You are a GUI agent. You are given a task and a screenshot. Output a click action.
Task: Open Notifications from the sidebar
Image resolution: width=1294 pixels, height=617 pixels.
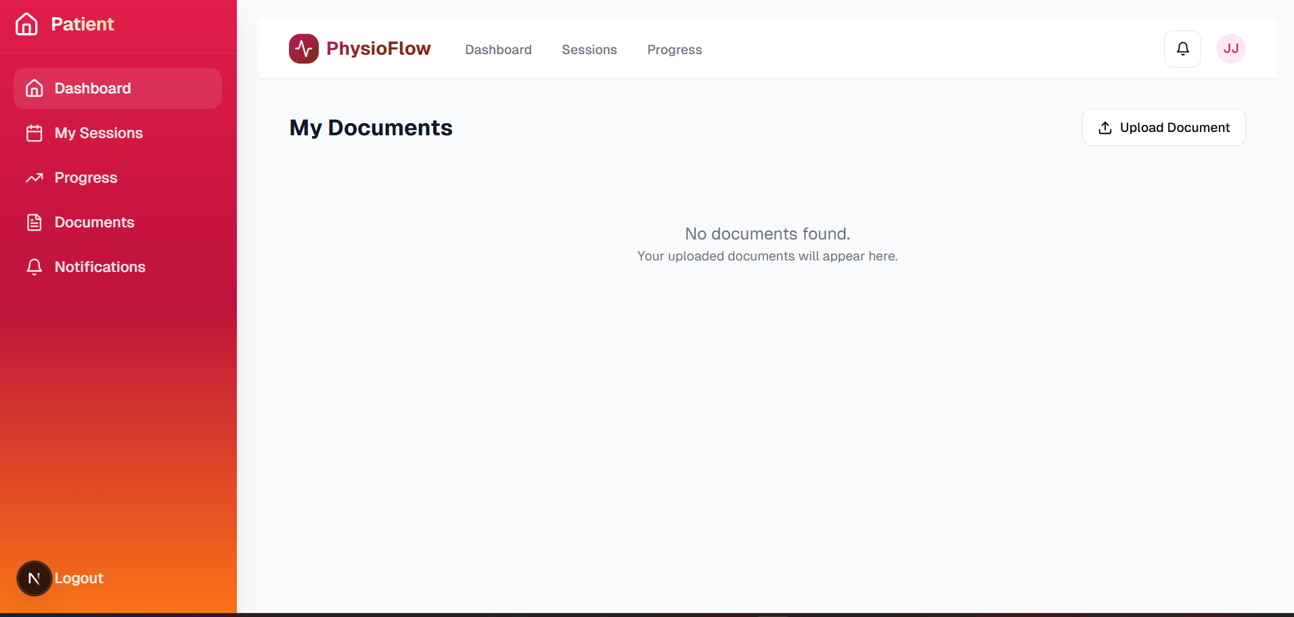118,267
